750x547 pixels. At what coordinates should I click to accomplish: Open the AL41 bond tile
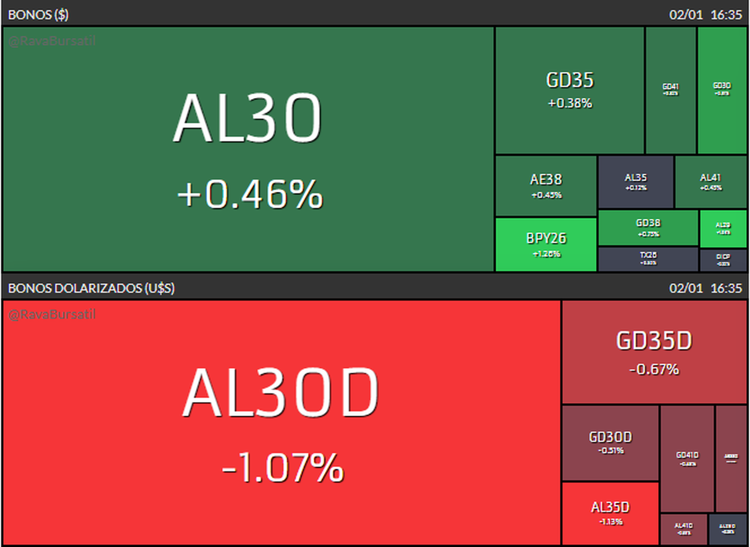coord(711,182)
